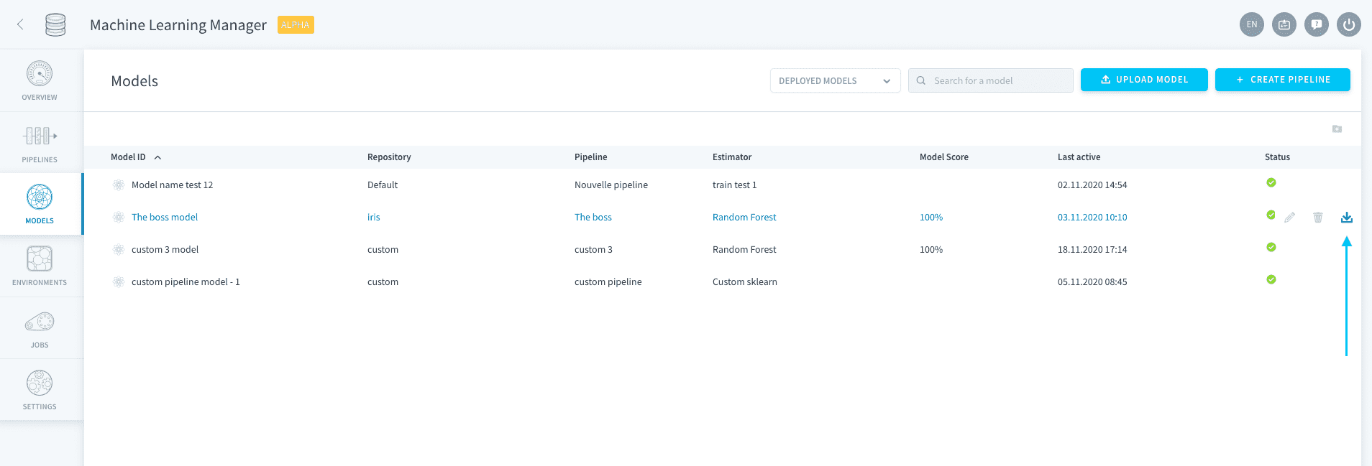Open the Deployed Models filter dropdown
This screenshot has height=466, width=1372.
[x=835, y=80]
